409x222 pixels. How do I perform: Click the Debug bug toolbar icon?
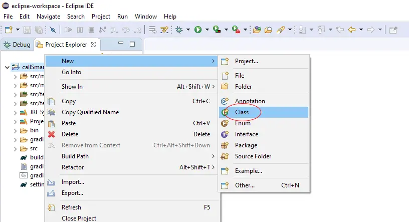point(179,30)
